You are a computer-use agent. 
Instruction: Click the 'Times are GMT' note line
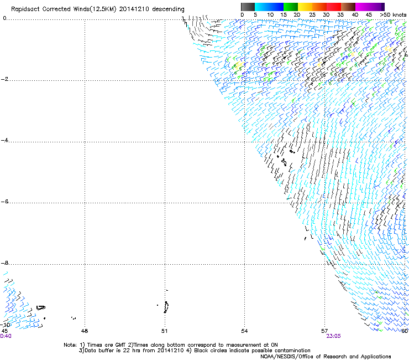coord(171,345)
